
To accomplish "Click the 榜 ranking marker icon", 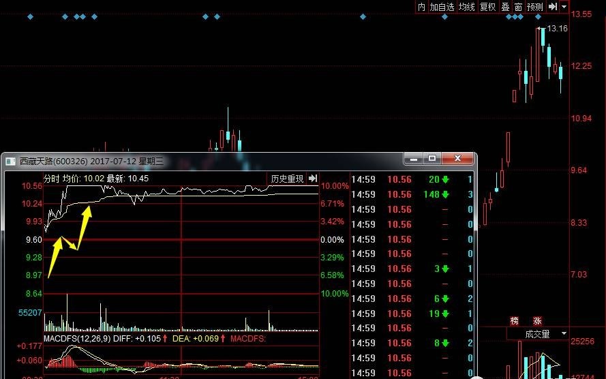I will (515, 321).
